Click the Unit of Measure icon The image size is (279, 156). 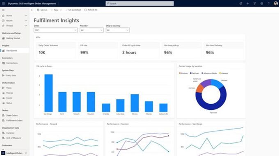pyautogui.click(x=3, y=138)
